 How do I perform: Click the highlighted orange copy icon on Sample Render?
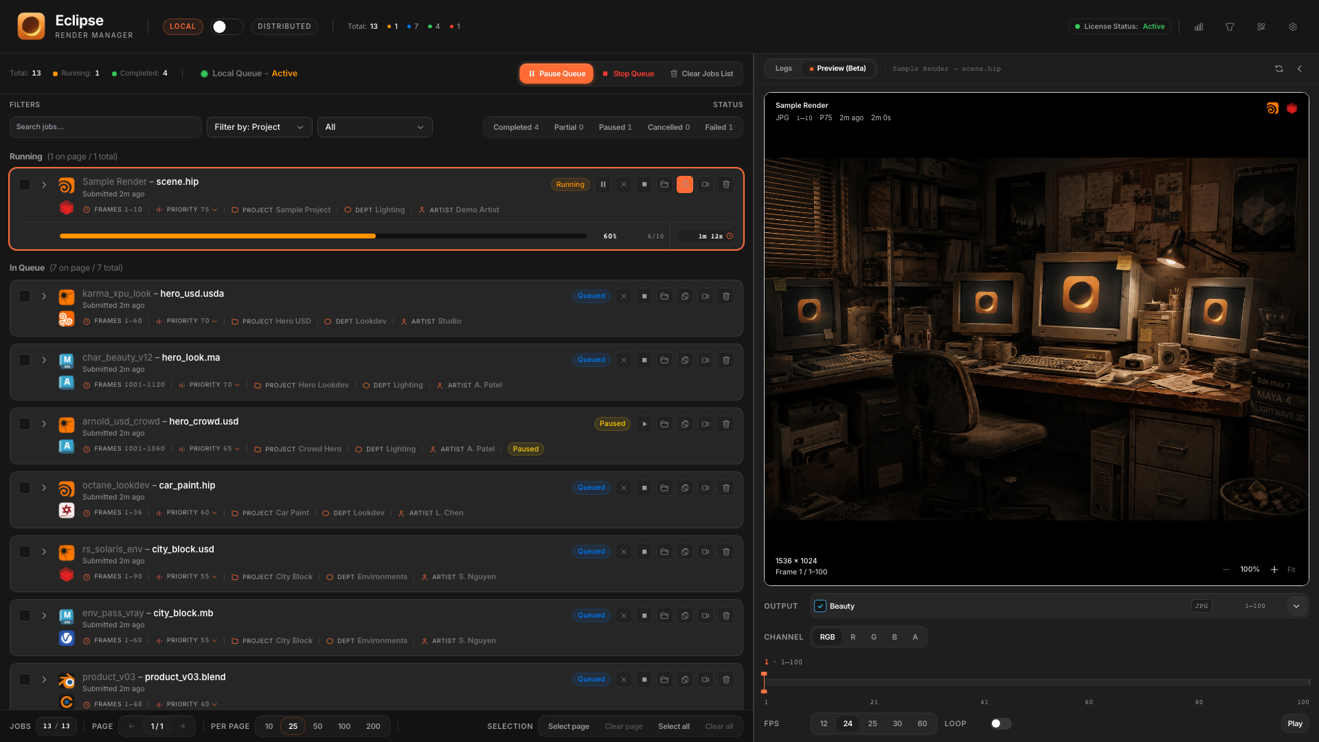coord(685,184)
